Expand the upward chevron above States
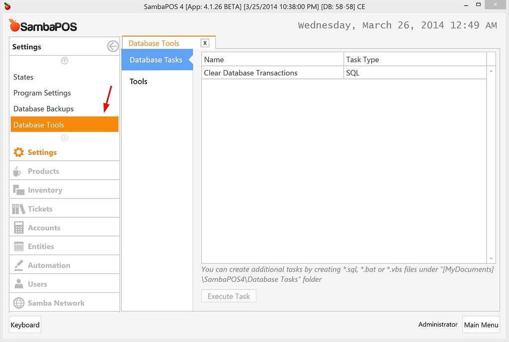This screenshot has height=342, width=509. pos(64,61)
